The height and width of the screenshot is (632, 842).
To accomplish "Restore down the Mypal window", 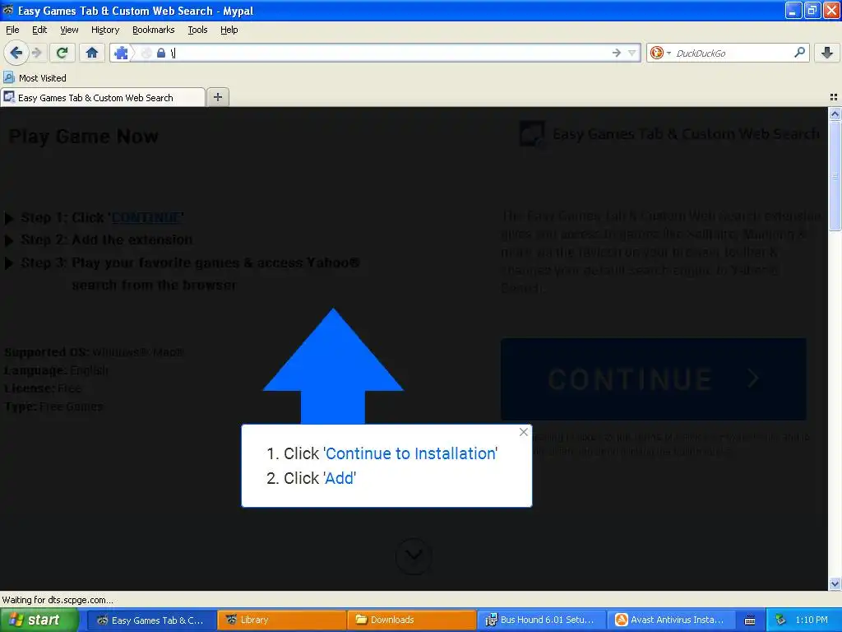I will (x=812, y=10).
